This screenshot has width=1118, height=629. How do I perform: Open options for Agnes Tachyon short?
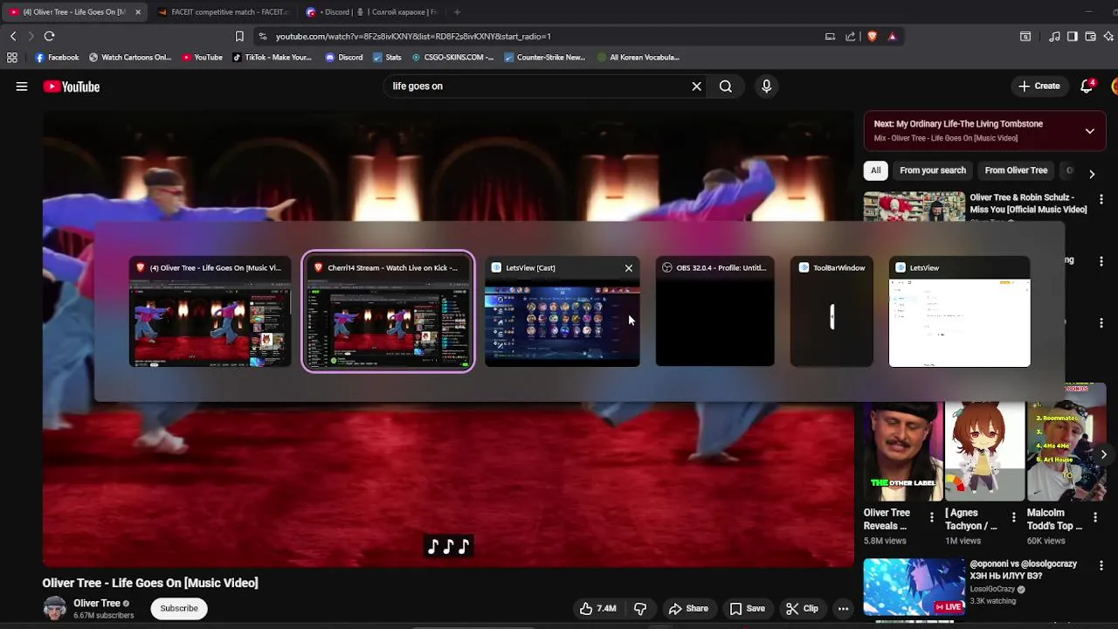pyautogui.click(x=1013, y=518)
